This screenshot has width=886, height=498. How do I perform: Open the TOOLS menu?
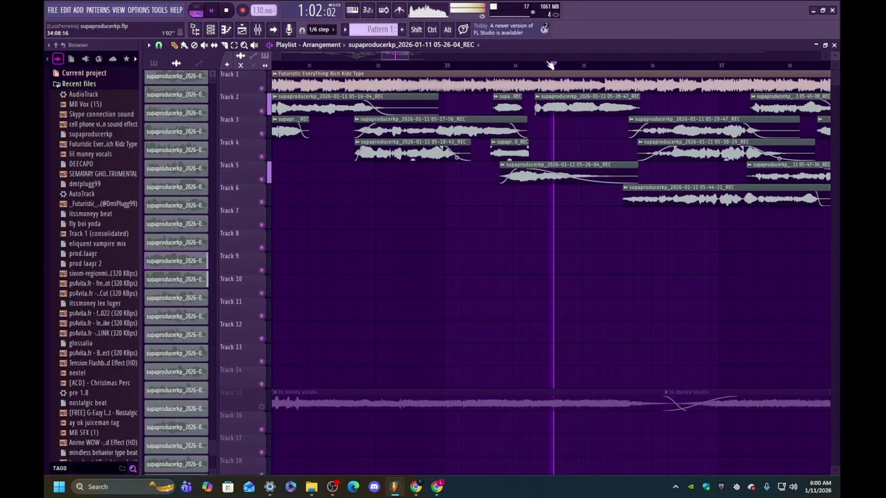click(x=159, y=10)
